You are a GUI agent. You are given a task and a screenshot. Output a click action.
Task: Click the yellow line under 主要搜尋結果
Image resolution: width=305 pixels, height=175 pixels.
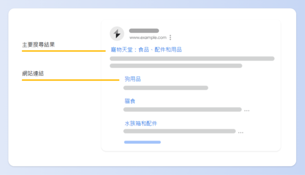[63, 51]
